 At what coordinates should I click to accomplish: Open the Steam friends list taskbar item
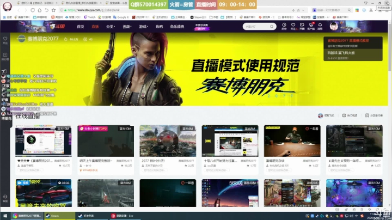[x=91, y=216]
